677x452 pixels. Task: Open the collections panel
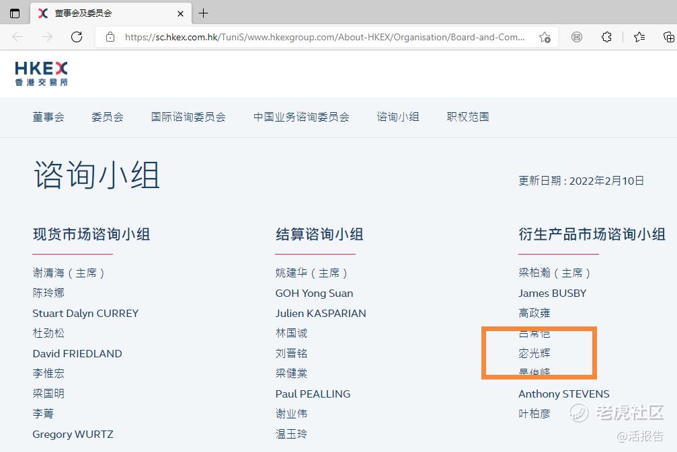(x=669, y=38)
